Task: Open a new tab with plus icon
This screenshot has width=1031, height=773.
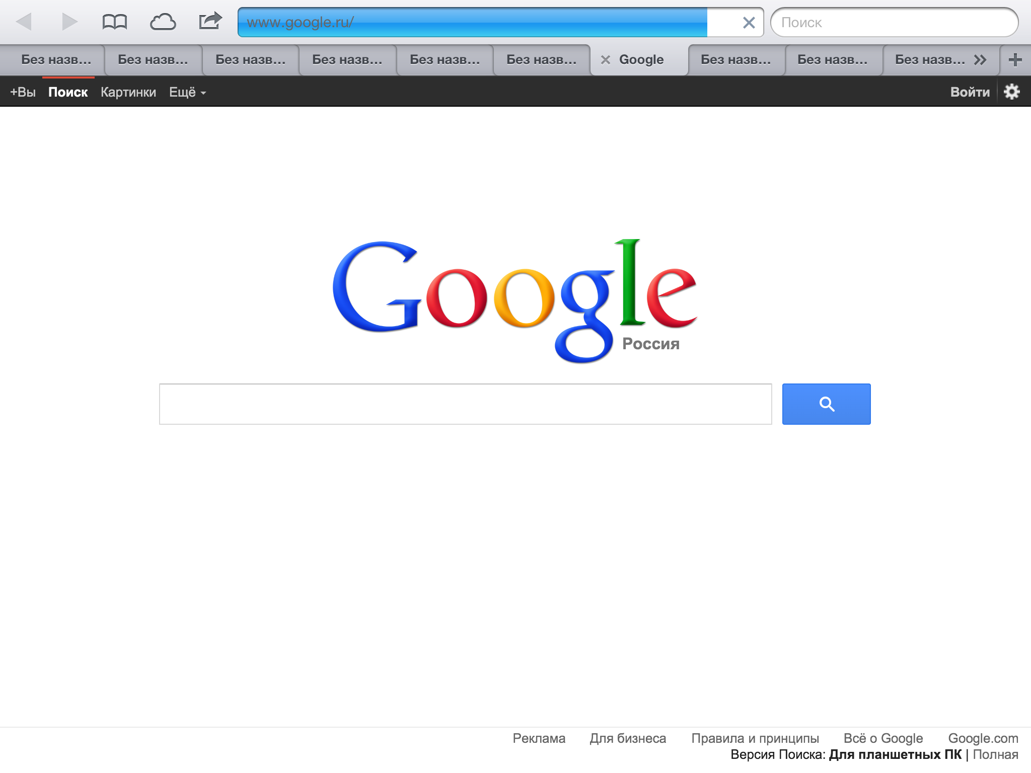Action: point(1015,60)
